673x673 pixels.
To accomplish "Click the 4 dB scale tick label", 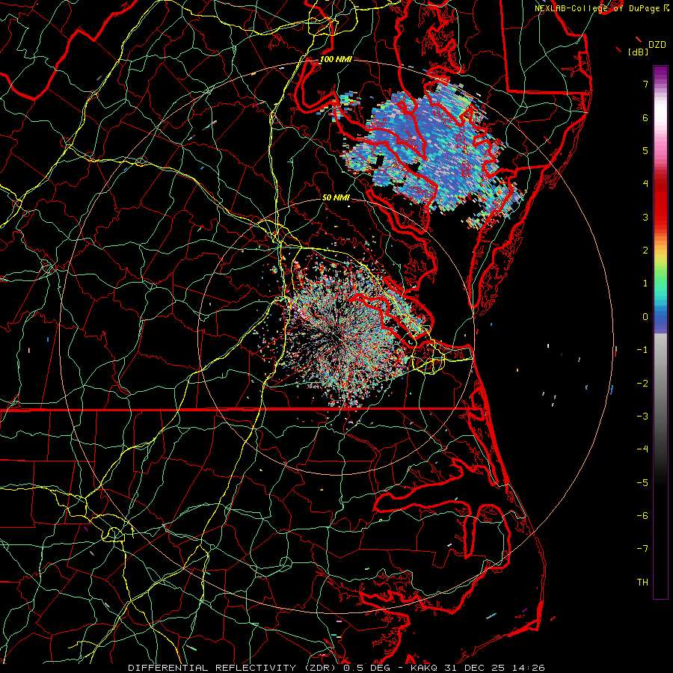I will click(645, 184).
